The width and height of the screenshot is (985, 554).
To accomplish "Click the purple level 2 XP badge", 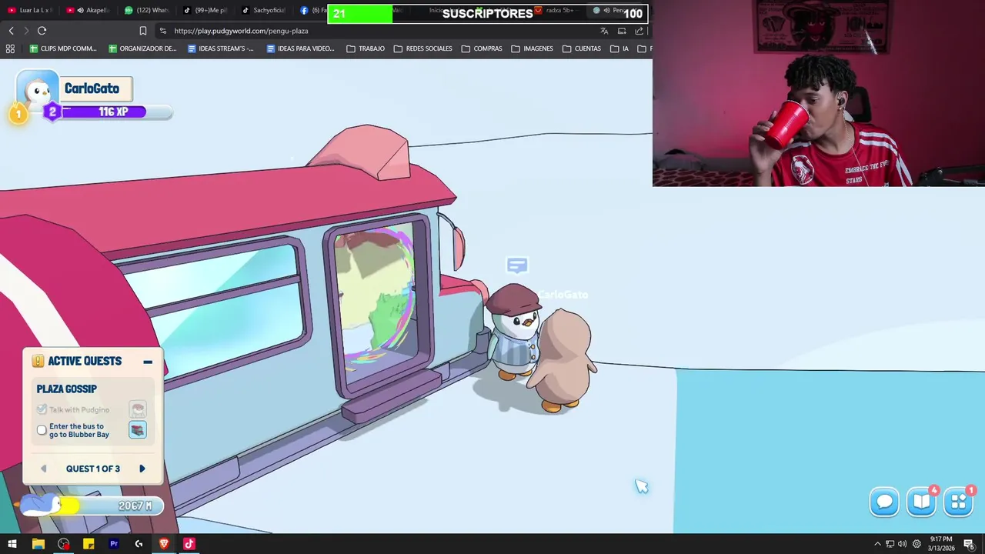I will pos(52,112).
